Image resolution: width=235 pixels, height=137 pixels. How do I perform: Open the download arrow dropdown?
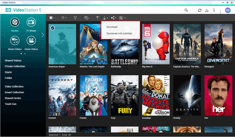(105, 18)
